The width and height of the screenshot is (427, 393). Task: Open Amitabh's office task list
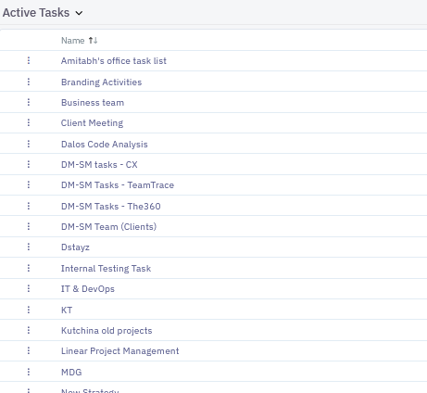pos(114,61)
